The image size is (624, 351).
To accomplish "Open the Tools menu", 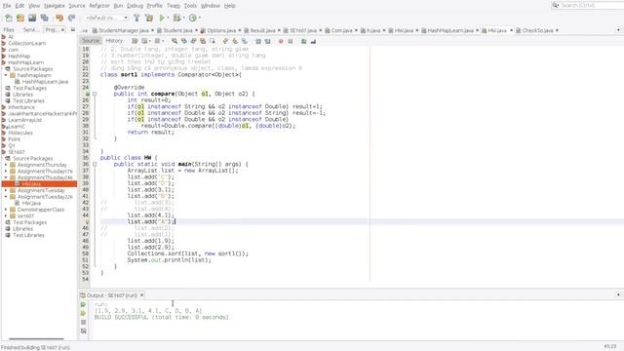I will click(x=190, y=6).
